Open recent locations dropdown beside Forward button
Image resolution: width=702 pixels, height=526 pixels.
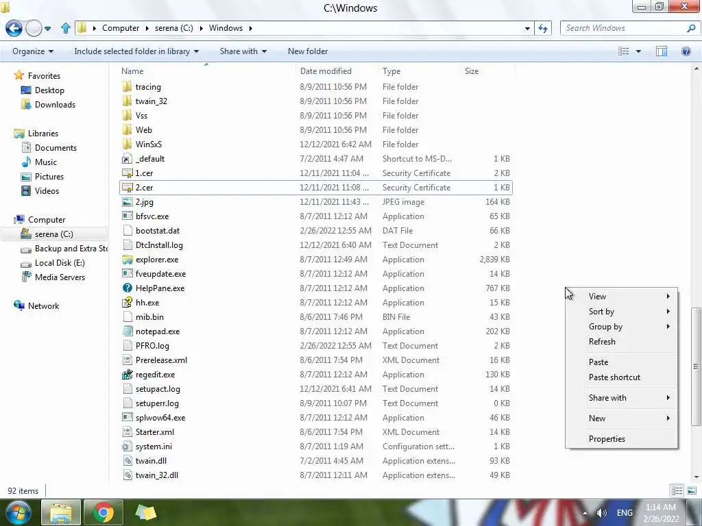tap(47, 29)
